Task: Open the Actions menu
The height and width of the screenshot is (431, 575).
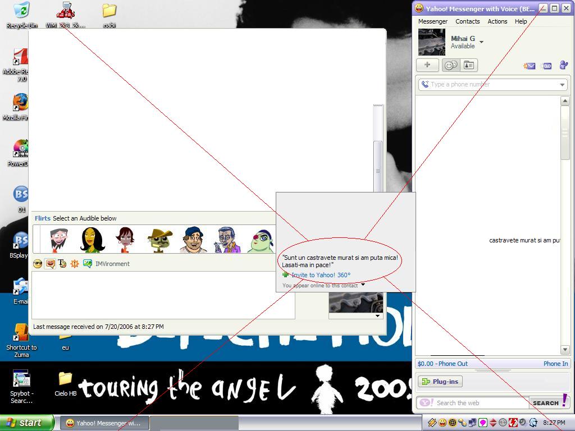Action: [x=498, y=21]
